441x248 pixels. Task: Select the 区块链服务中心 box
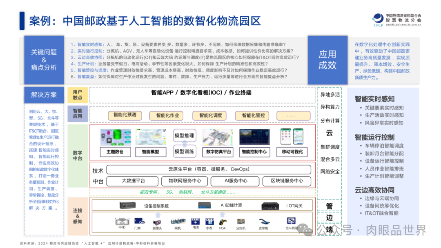287,181
